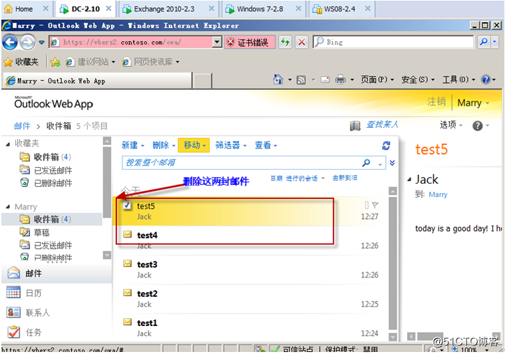505x354 pixels.
Task: Open the recent pages dropdown beside Forward
Action: click(x=41, y=42)
